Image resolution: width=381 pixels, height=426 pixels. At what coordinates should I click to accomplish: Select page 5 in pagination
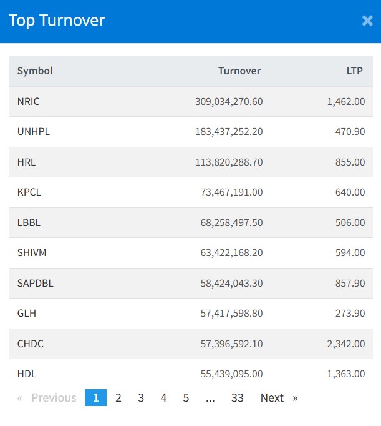[x=186, y=398]
